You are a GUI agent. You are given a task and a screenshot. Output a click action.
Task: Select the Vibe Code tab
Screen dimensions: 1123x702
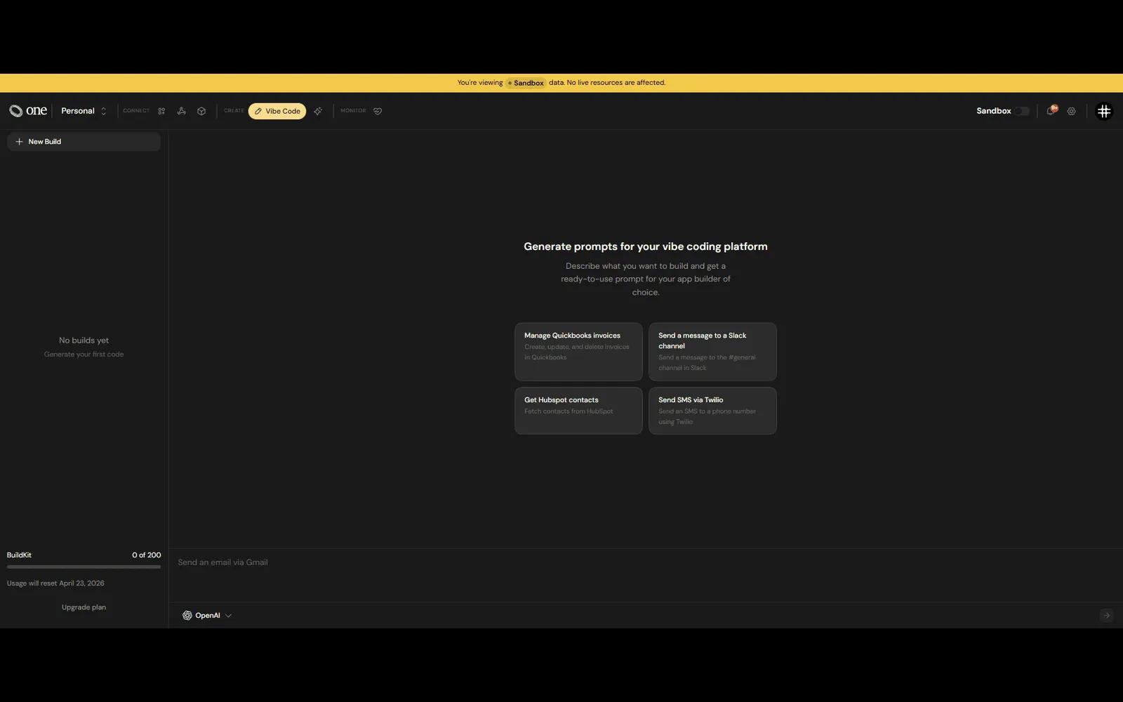(277, 111)
